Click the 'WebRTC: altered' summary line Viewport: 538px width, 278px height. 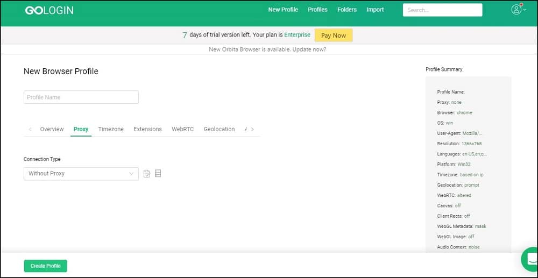(454, 195)
